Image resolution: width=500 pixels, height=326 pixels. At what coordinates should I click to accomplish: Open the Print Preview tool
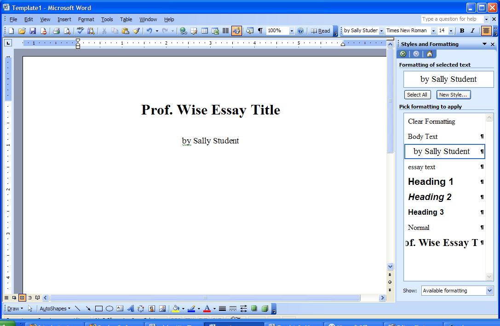[x=67, y=31]
